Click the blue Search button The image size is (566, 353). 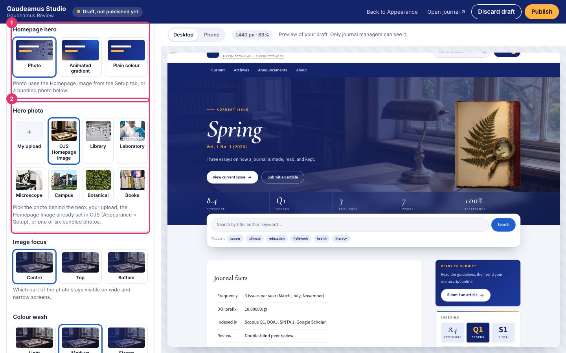pos(503,225)
